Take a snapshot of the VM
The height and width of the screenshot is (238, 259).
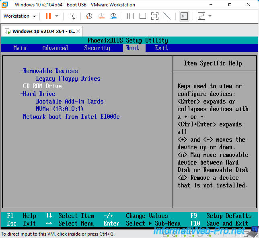pos(89,16)
